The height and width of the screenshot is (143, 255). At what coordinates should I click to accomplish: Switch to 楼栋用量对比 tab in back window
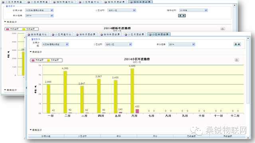click(x=63, y=2)
